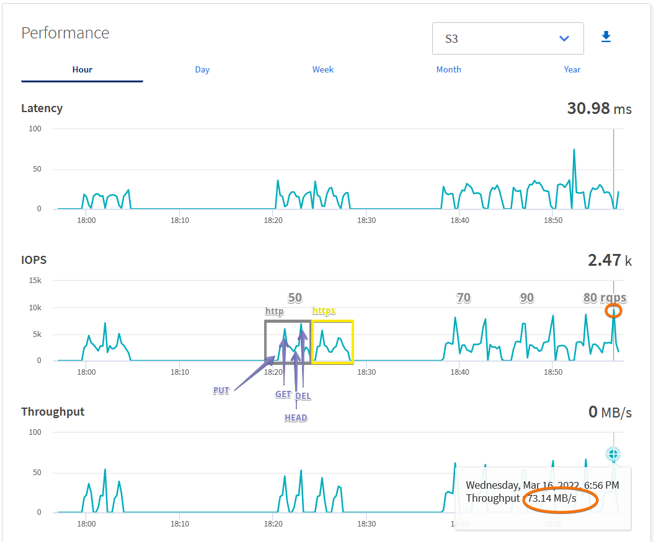Viewport: 656px width, 542px height.
Task: Download the performance data via download icon
Action: 606,37
